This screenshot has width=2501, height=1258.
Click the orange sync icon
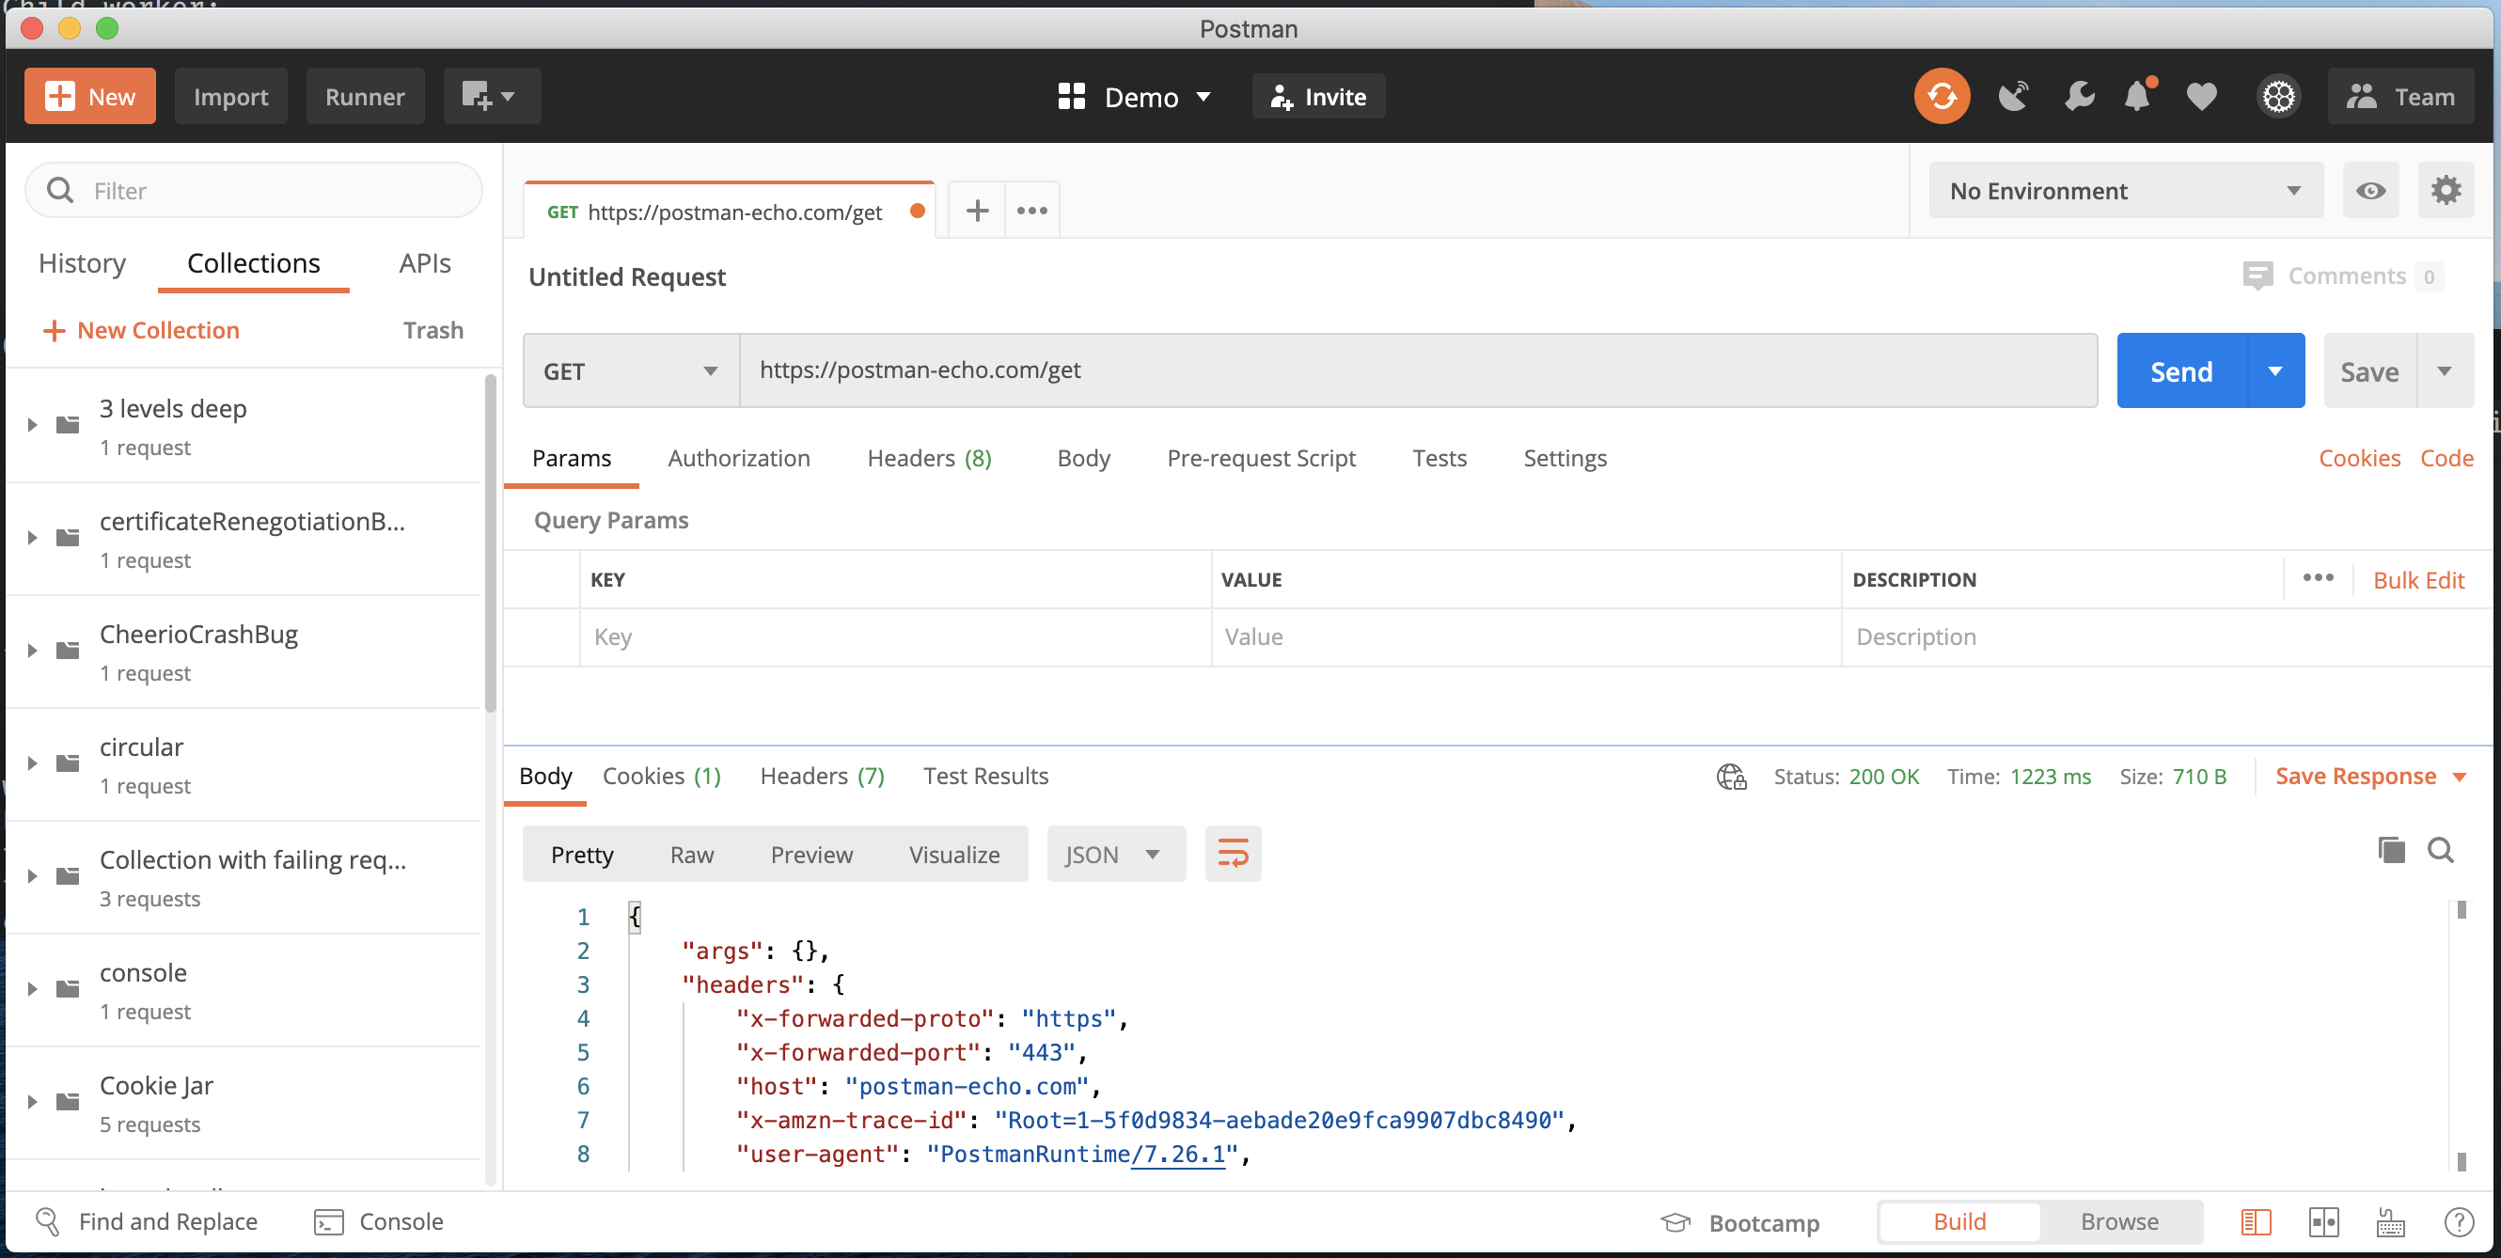pos(1941,95)
